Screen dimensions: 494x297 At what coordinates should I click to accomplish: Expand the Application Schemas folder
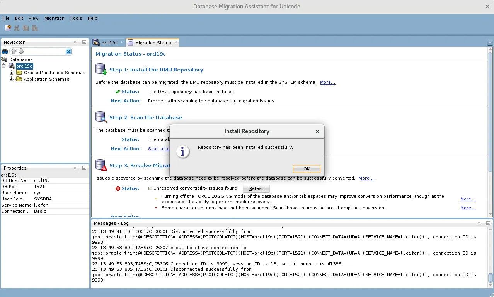pyautogui.click(x=11, y=79)
